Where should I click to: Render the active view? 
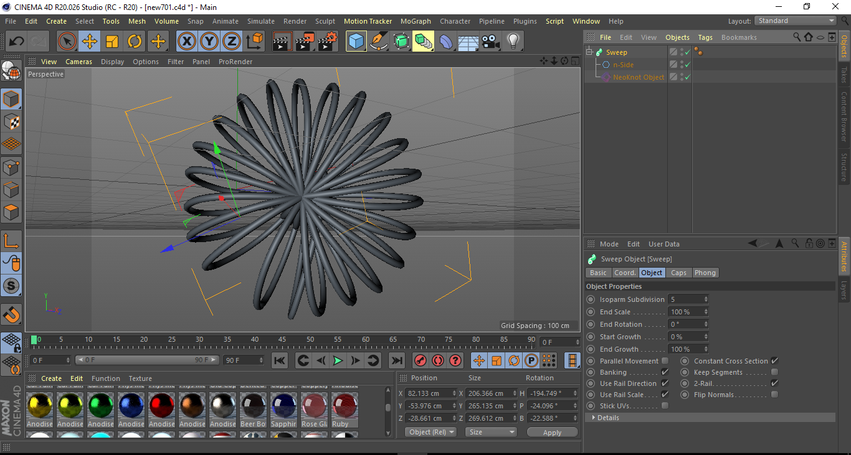tap(282, 42)
